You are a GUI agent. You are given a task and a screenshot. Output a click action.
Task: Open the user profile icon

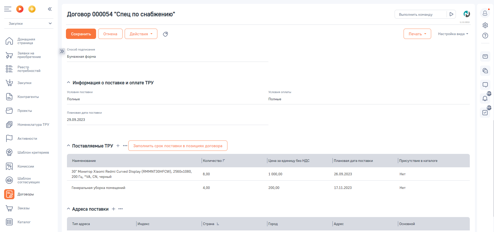[x=485, y=13]
